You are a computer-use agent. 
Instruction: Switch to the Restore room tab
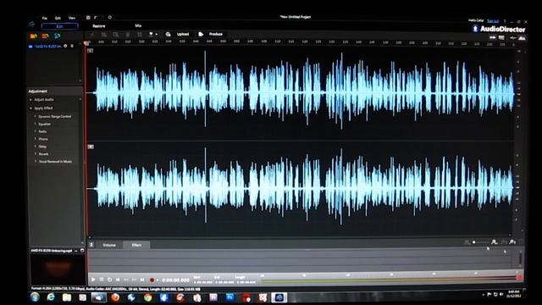click(x=98, y=26)
